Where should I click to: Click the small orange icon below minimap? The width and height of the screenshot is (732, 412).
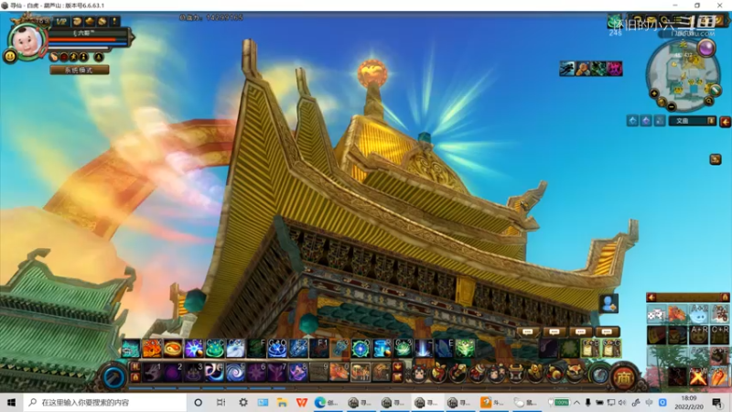716,159
